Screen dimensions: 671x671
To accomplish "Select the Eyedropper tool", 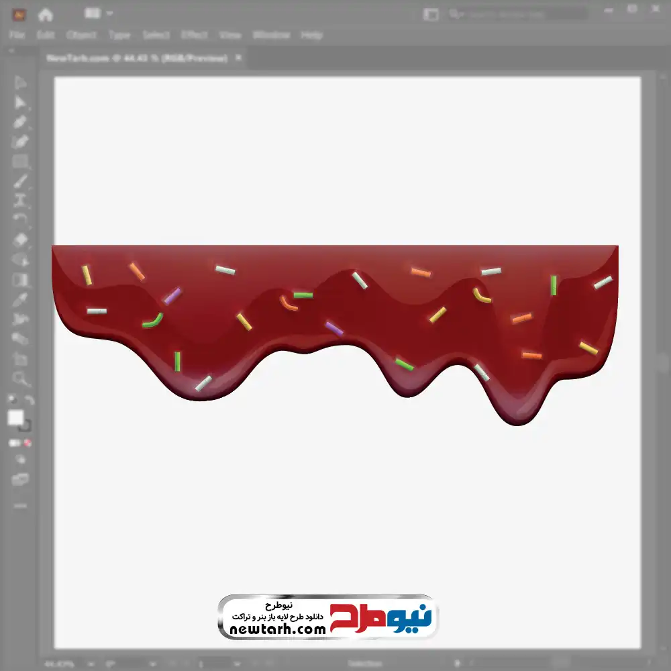I will pyautogui.click(x=20, y=299).
